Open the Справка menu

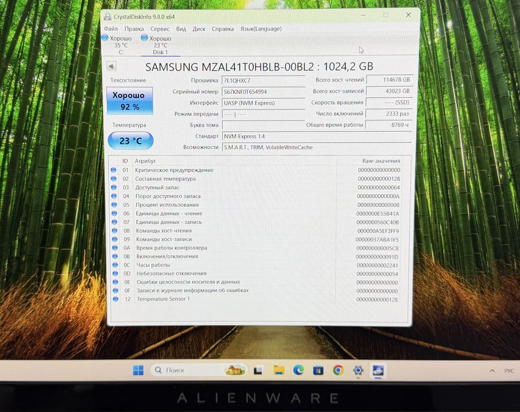(223, 29)
